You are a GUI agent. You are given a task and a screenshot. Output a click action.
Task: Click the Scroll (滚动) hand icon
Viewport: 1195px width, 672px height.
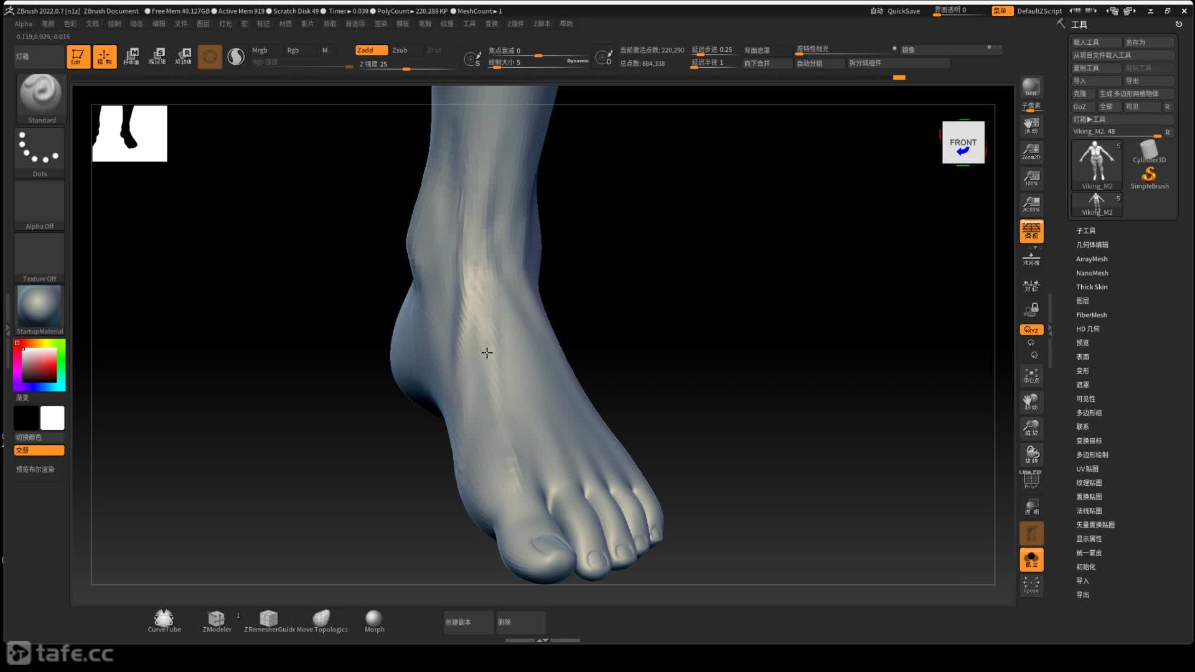coord(1031,126)
